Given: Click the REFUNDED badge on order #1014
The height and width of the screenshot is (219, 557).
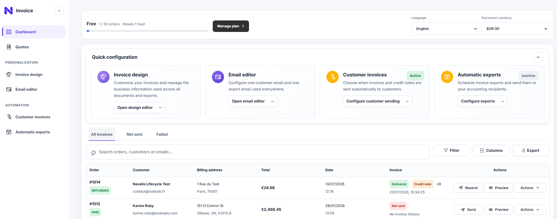Looking at the screenshot, I should (x=100, y=191).
